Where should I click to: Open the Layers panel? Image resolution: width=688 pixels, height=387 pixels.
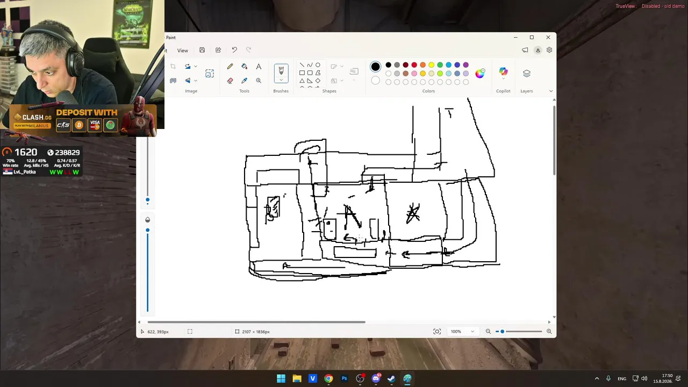527,73
